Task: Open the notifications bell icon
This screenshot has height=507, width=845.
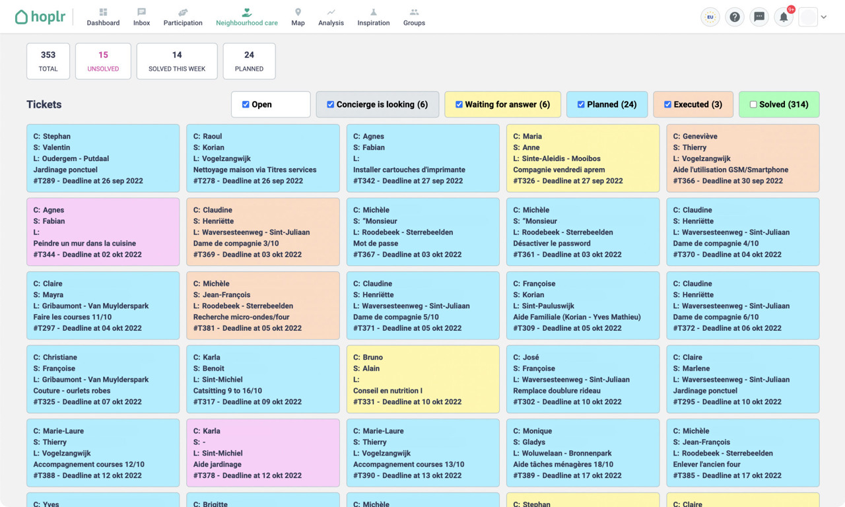Action: [x=784, y=17]
